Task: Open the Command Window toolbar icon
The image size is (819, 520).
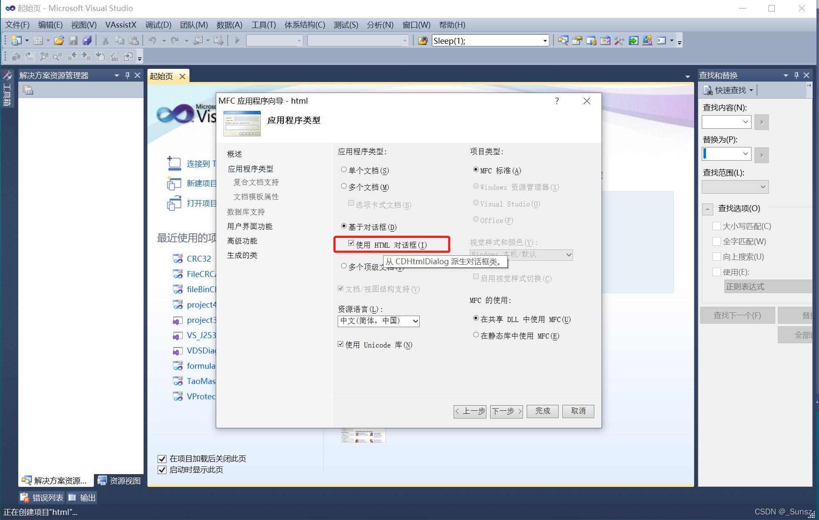Action: [661, 41]
